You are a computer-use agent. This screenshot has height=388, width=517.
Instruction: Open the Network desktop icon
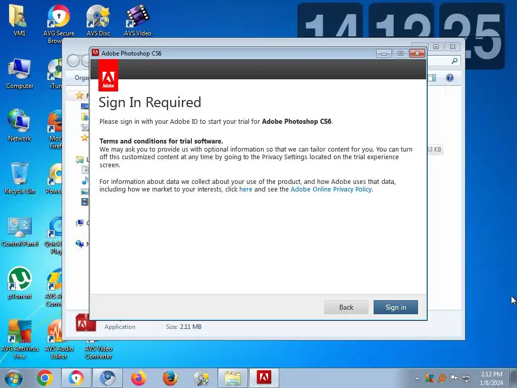19,125
